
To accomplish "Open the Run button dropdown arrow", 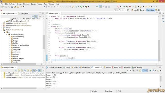I will point(84,7).
